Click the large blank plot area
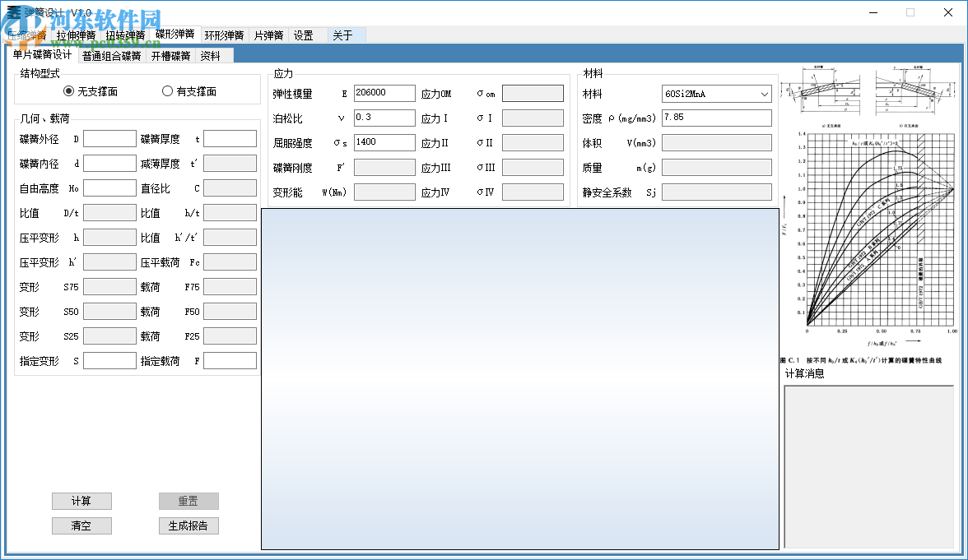 point(520,378)
